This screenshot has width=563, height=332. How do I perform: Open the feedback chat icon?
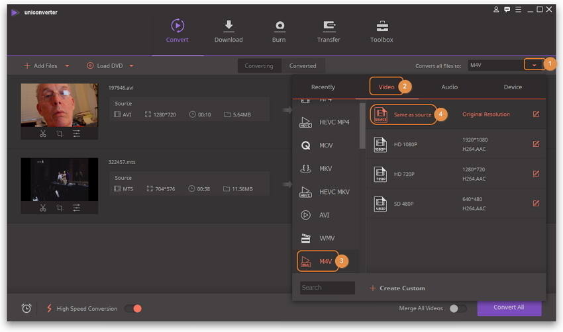[x=507, y=10]
